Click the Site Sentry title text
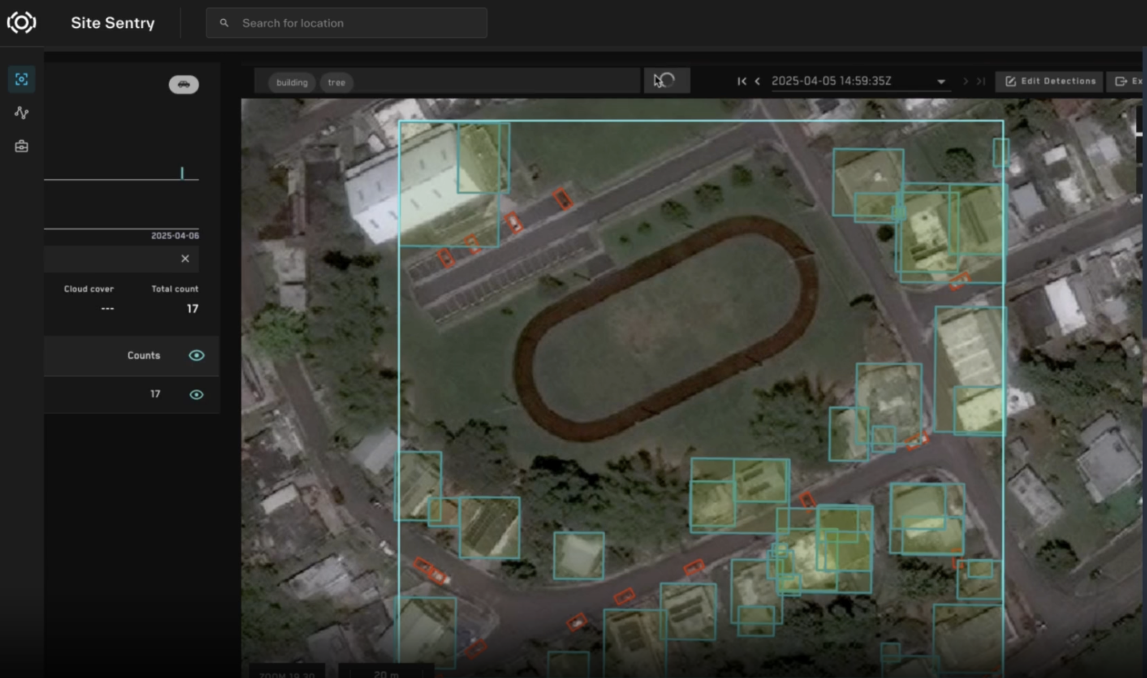This screenshot has height=678, width=1147. pos(113,23)
